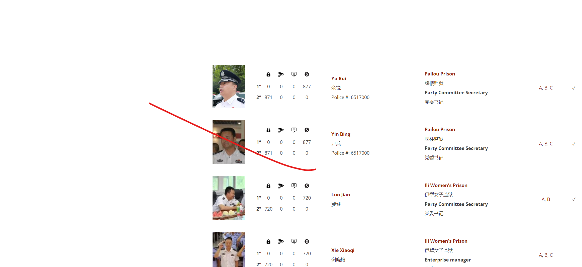Viewport: 582px width, 267px height.
Task: Click the dollar coin icon in Yin Bing's row
Action: coord(307,130)
